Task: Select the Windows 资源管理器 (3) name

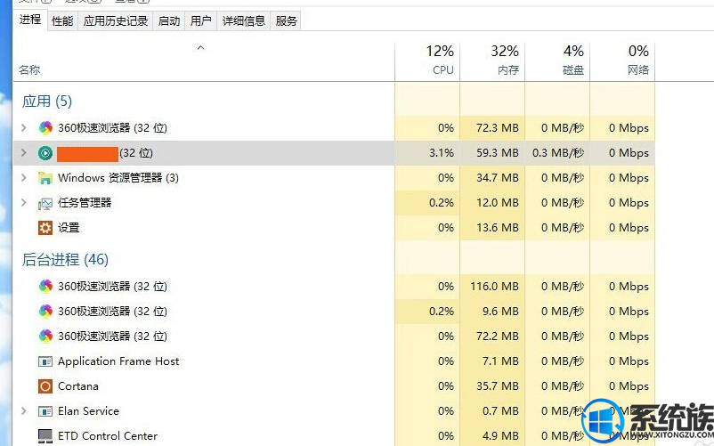Action: click(x=118, y=178)
